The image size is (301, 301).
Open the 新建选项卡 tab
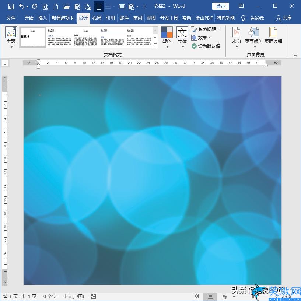click(63, 18)
